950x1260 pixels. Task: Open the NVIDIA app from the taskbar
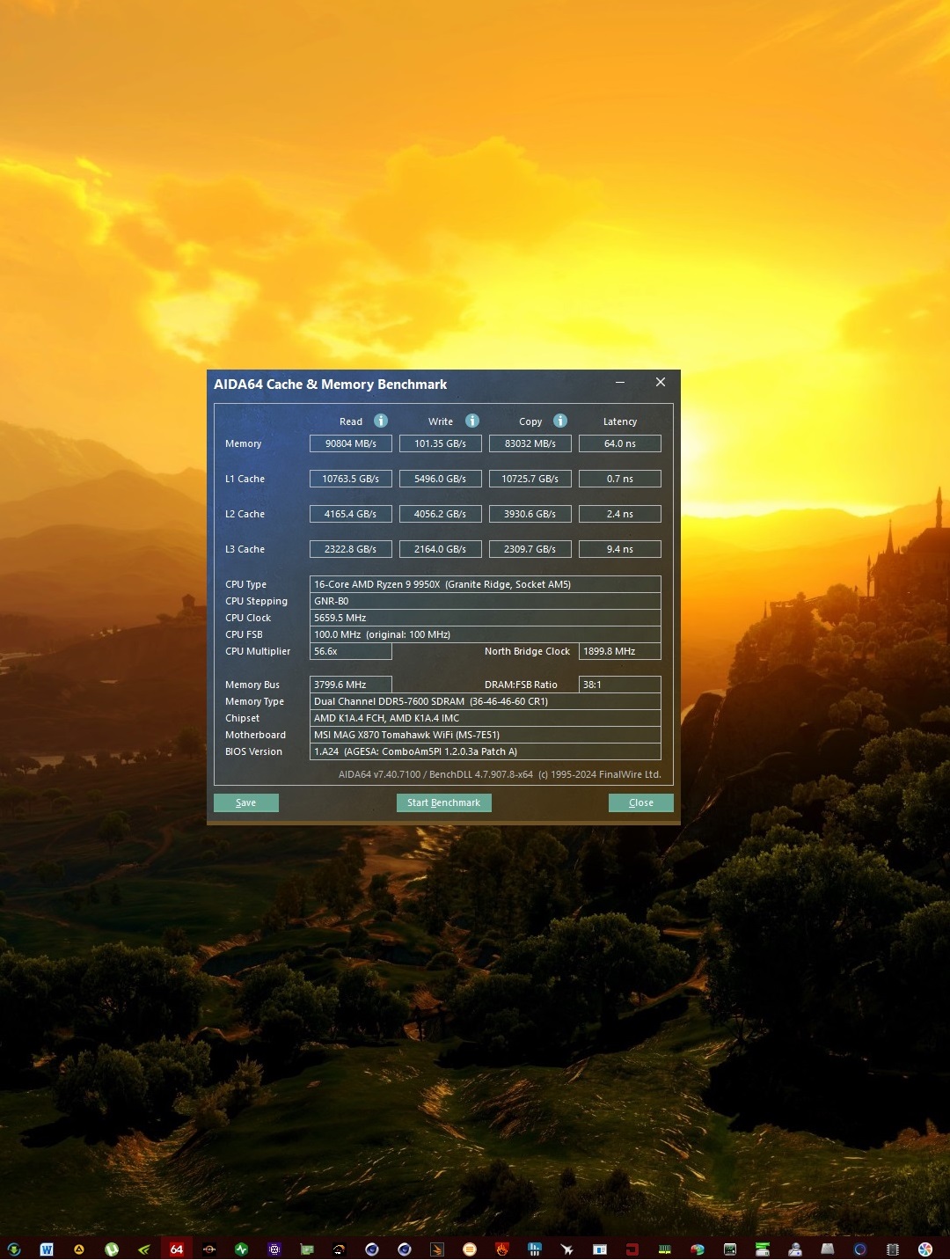(x=144, y=1249)
